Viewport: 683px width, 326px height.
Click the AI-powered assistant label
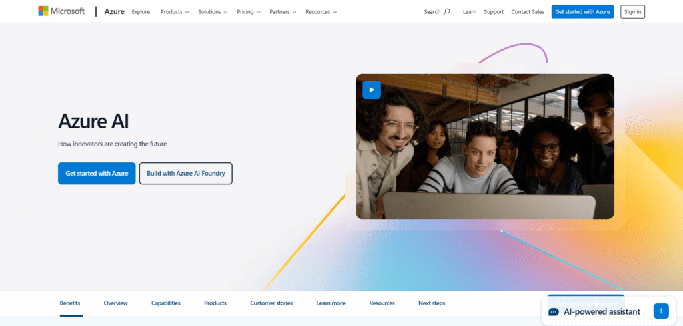click(602, 311)
